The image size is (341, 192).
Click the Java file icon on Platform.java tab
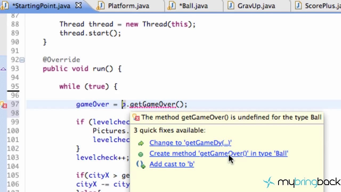(101, 6)
